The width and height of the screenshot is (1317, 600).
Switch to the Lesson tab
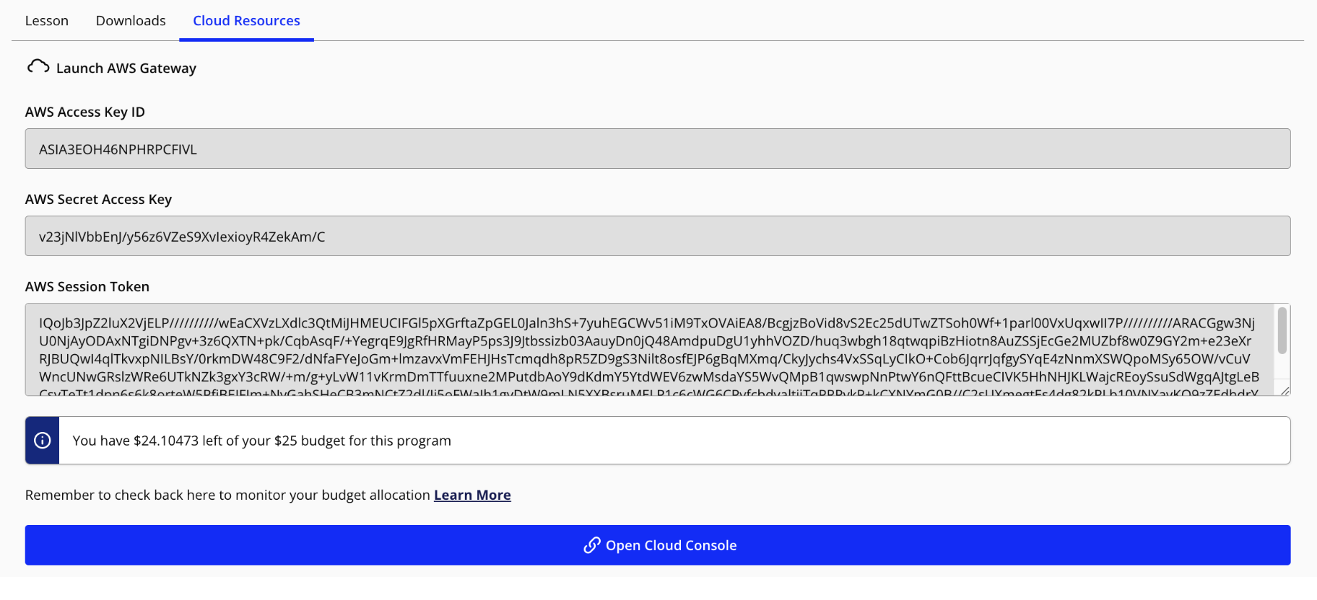(47, 21)
